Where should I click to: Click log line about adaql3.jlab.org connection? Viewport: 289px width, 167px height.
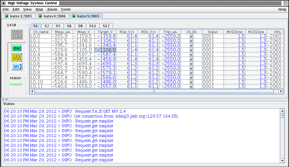click(91, 116)
